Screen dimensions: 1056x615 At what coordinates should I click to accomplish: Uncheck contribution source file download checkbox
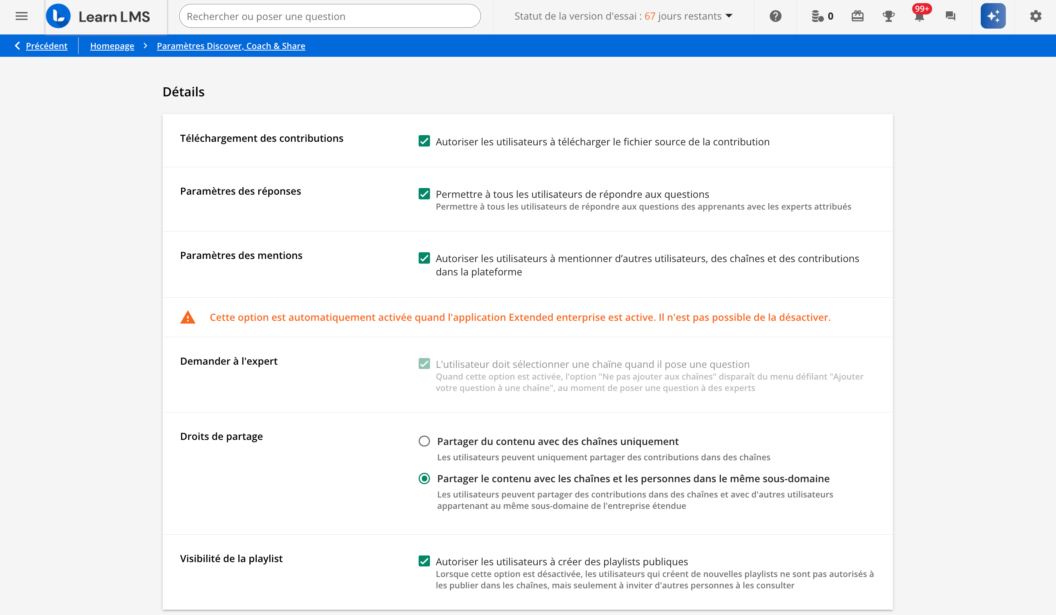tap(424, 141)
